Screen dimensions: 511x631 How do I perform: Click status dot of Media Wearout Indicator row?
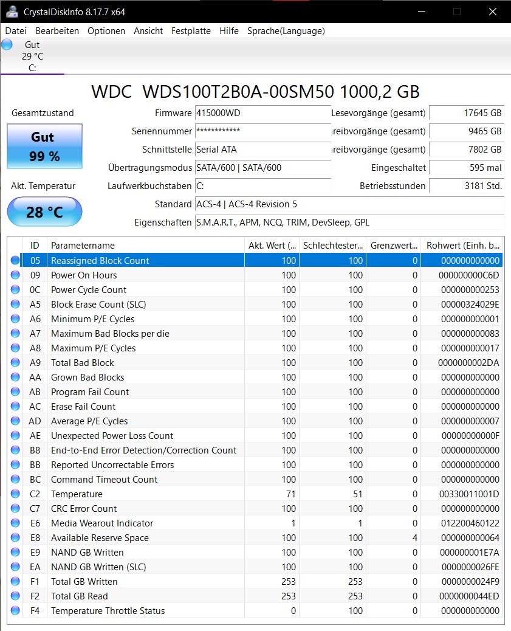(x=15, y=523)
